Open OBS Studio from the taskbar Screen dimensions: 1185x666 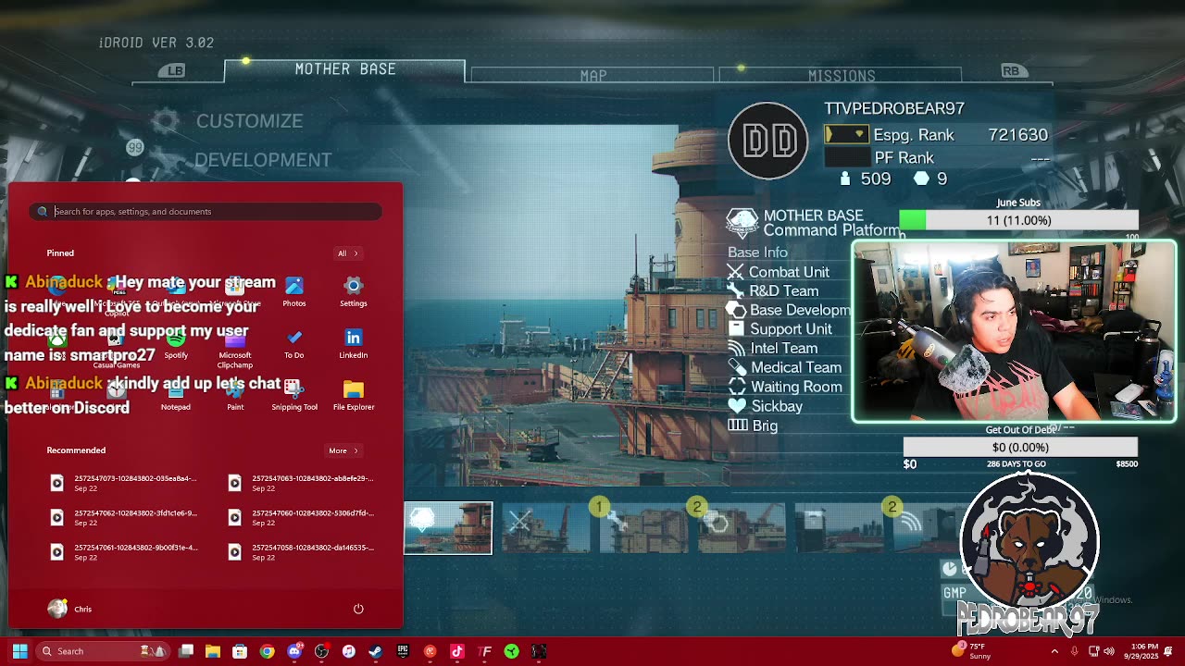(321, 651)
